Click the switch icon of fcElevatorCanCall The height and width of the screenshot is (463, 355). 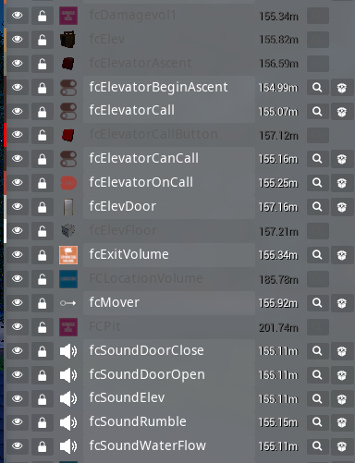click(x=68, y=159)
